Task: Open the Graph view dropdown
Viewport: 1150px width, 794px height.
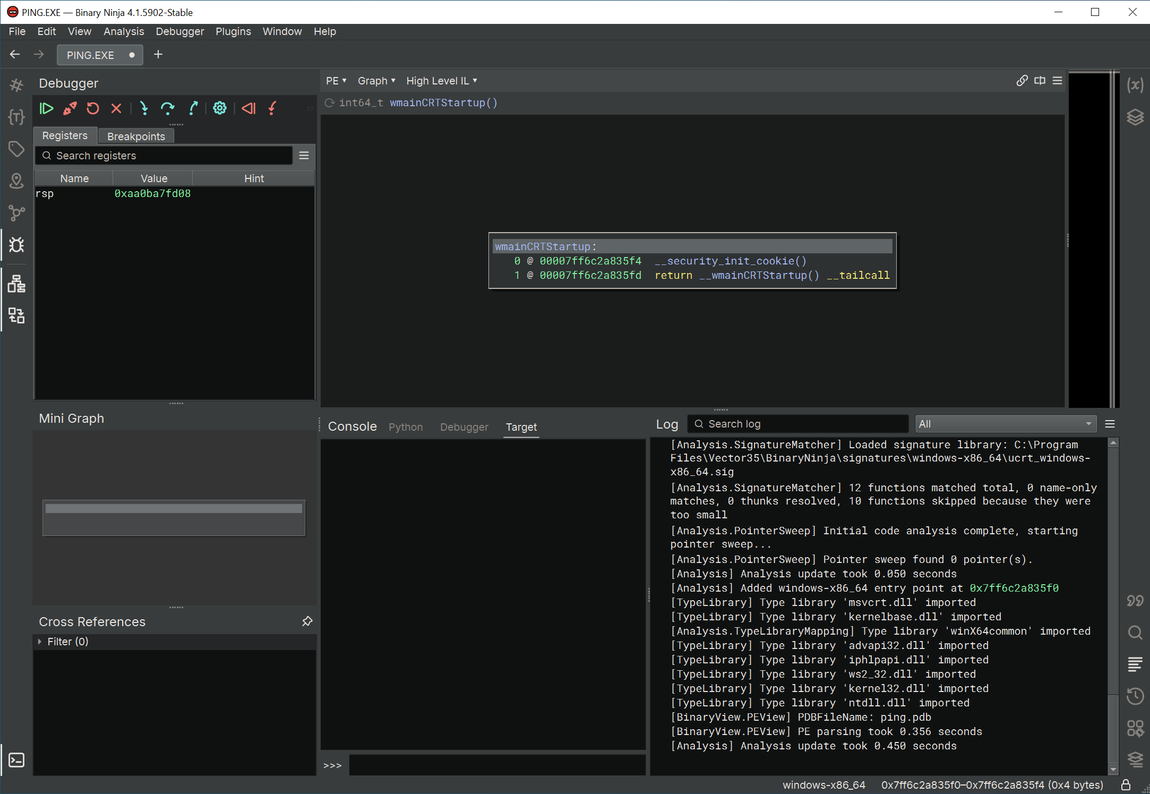Action: [x=376, y=80]
